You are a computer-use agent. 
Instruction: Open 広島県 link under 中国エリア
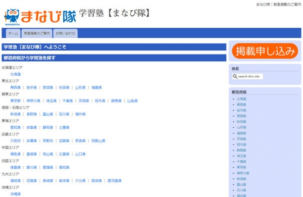coord(64,154)
